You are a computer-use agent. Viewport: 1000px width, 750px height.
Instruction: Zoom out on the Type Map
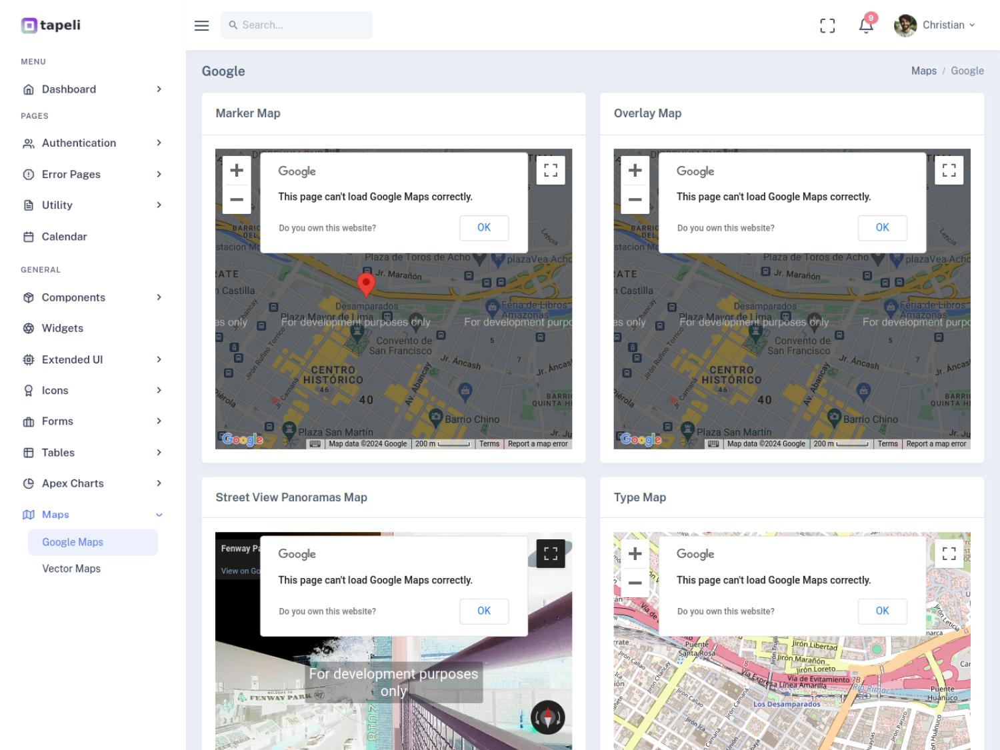(635, 583)
